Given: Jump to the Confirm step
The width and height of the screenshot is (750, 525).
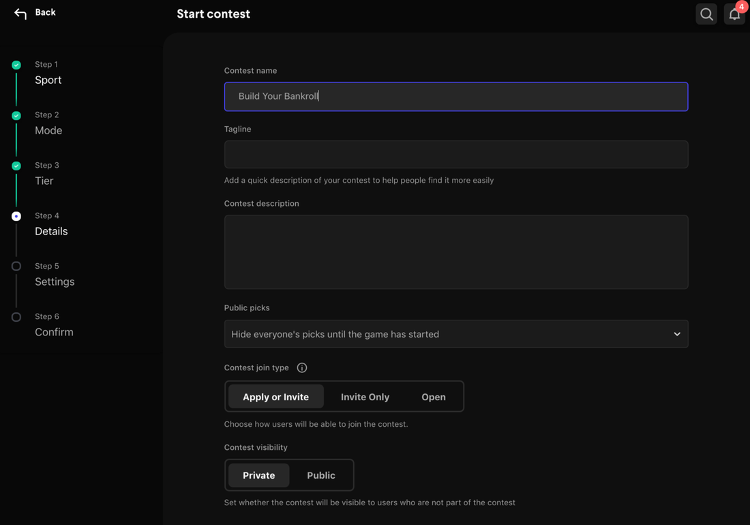Looking at the screenshot, I should pos(54,332).
